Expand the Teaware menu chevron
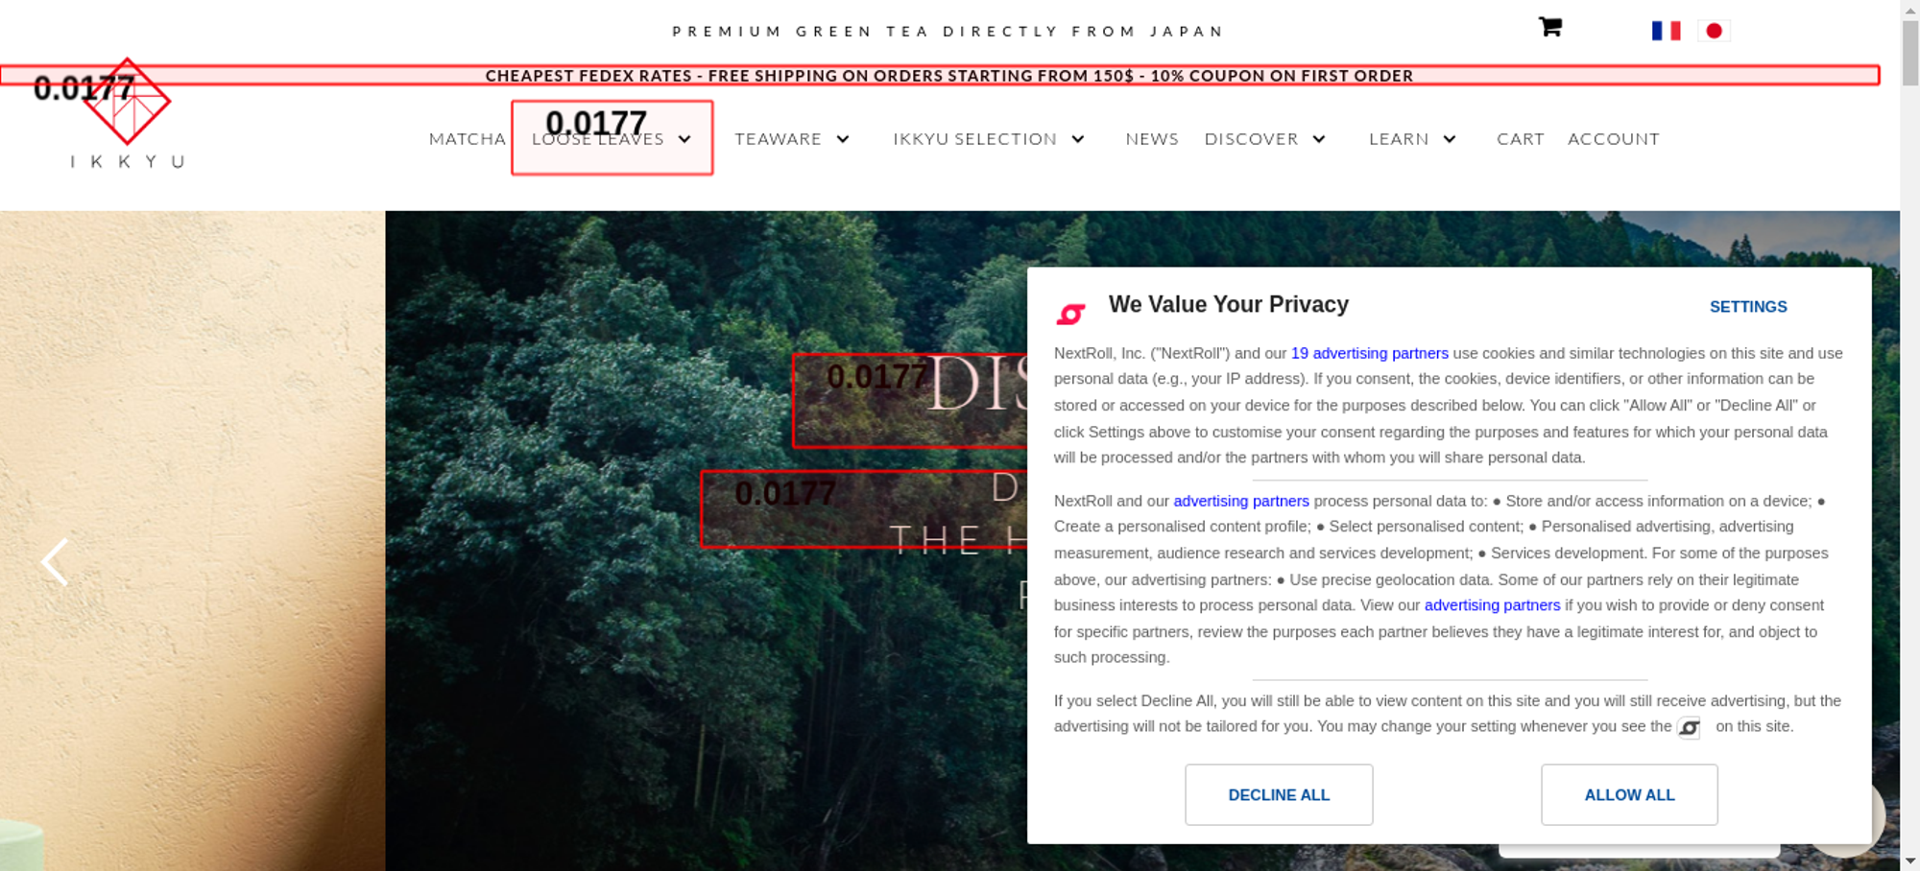The height and width of the screenshot is (871, 1920). pyautogui.click(x=843, y=139)
